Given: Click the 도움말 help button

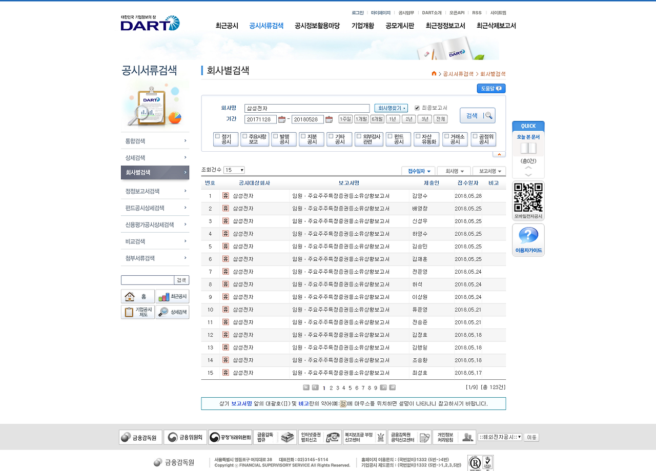Looking at the screenshot, I should [x=491, y=89].
